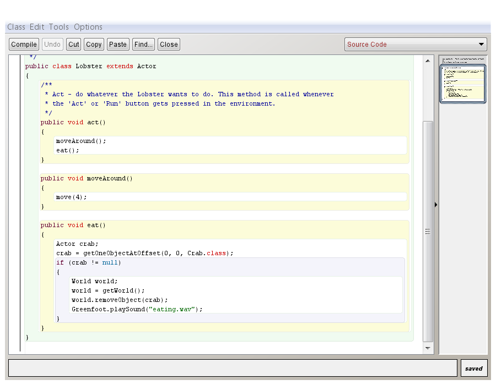
Task: Open the Edit menu
Action: (x=37, y=27)
